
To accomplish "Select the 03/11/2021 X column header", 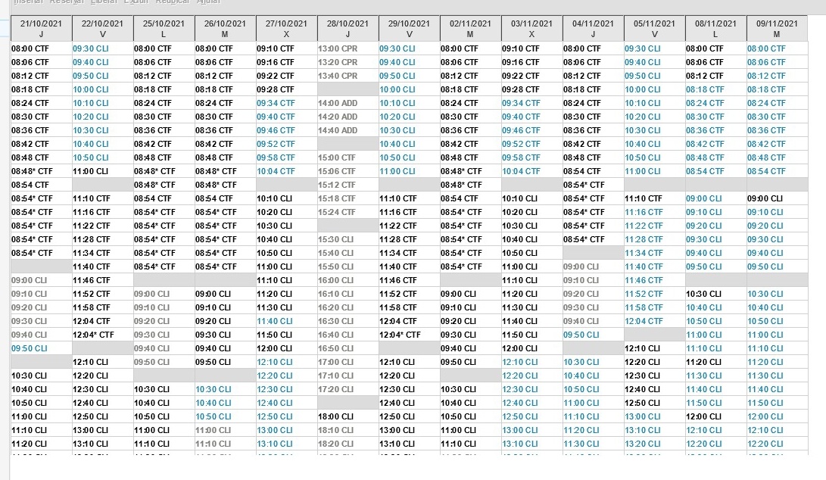I will tap(532, 29).
